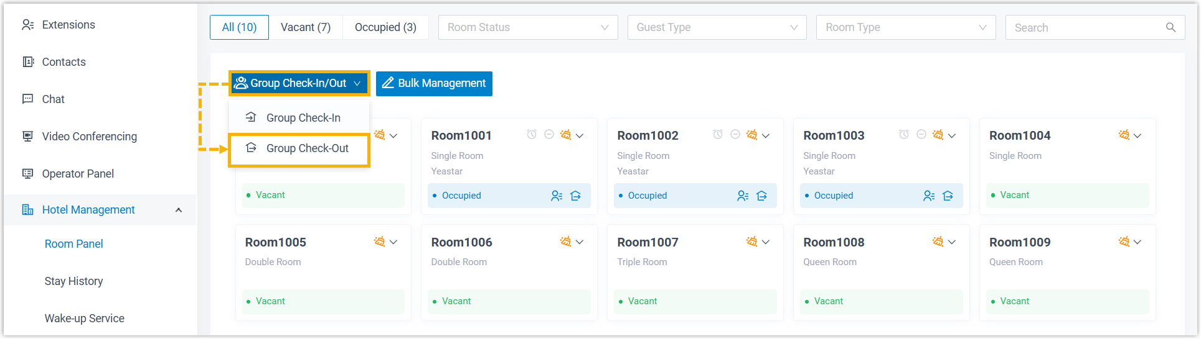Open the Guest Type dropdown
The height and width of the screenshot is (339, 1201).
point(717,27)
